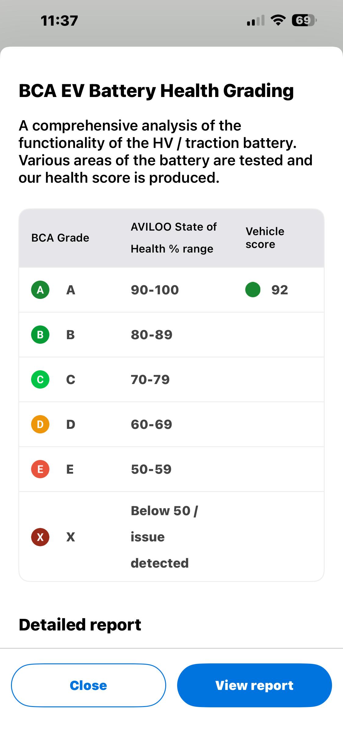Tap the orange grade D badge
The width and height of the screenshot is (343, 743).
pyautogui.click(x=40, y=424)
